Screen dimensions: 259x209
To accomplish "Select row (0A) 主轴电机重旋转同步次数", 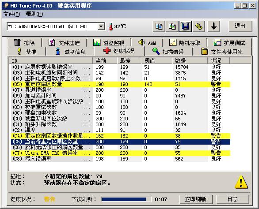I will click(121, 101).
